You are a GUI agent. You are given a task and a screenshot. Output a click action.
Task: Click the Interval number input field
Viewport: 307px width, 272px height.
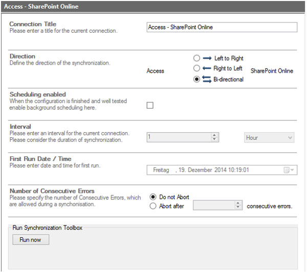(x=179, y=138)
